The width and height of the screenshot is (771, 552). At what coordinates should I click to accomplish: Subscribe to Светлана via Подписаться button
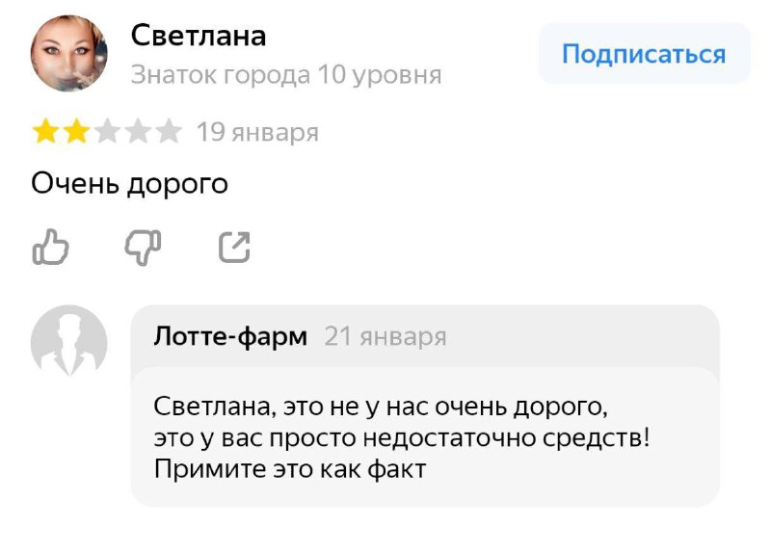(644, 54)
